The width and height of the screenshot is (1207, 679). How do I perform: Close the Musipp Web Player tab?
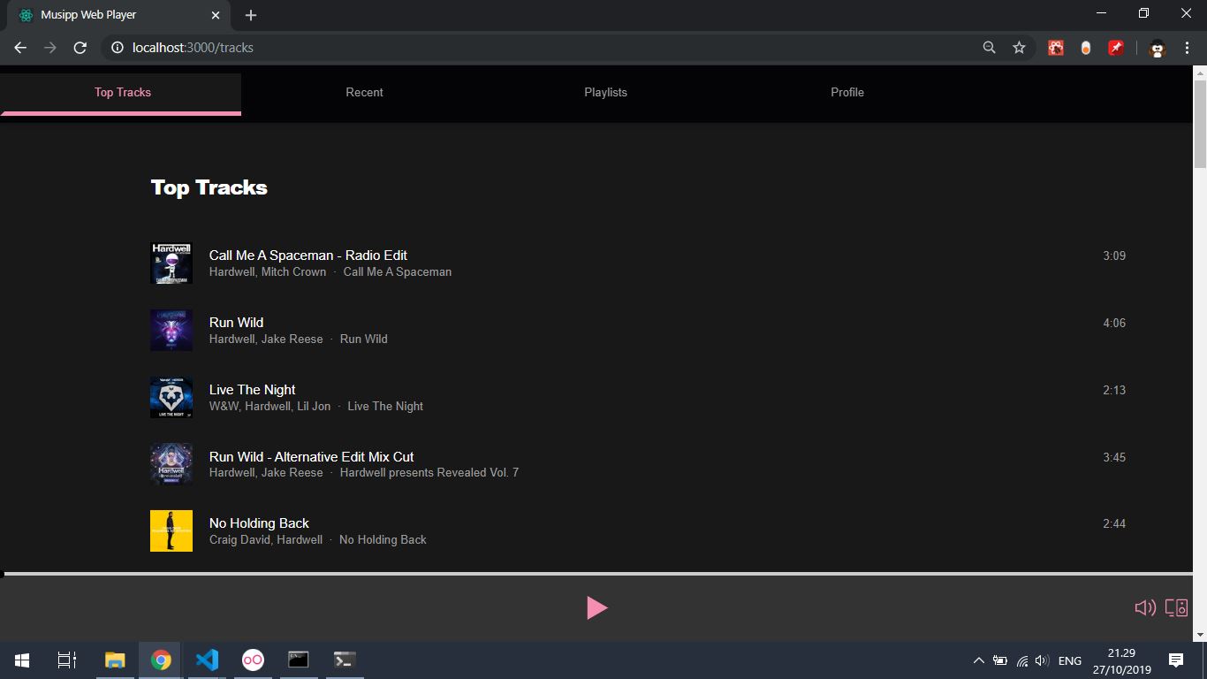coord(216,15)
